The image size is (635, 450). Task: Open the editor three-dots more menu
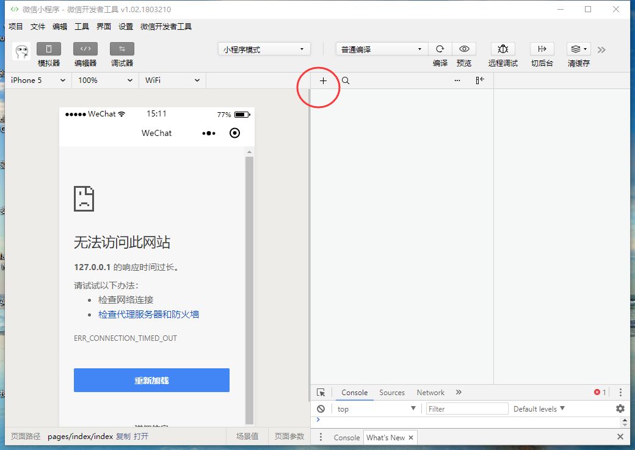457,80
